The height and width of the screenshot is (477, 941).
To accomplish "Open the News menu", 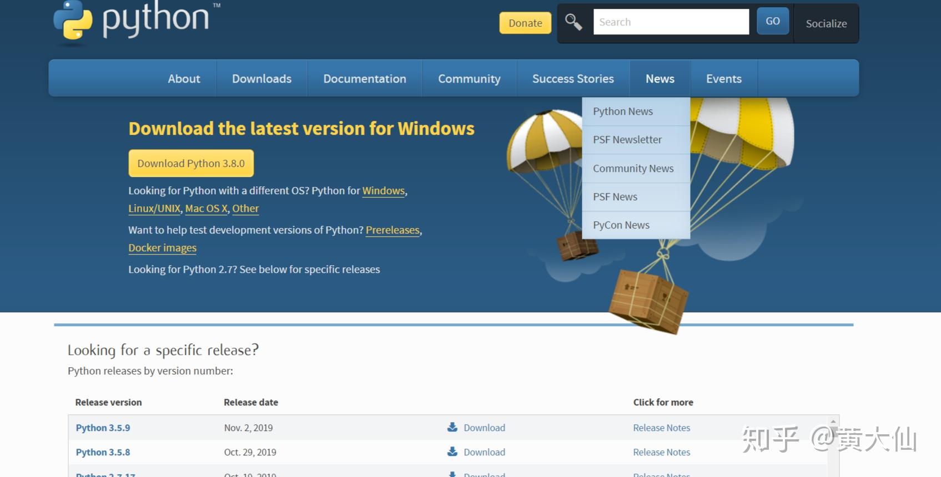I will pos(660,79).
